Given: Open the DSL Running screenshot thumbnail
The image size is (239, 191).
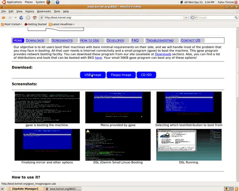Looking at the screenshot, I should pos(189,145).
